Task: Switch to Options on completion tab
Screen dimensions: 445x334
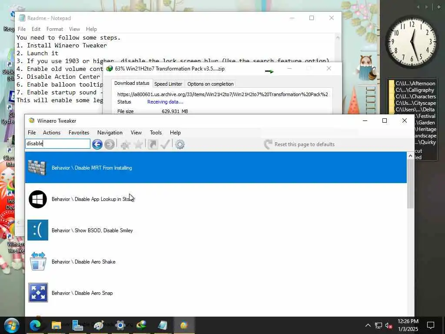Action: [x=210, y=84]
